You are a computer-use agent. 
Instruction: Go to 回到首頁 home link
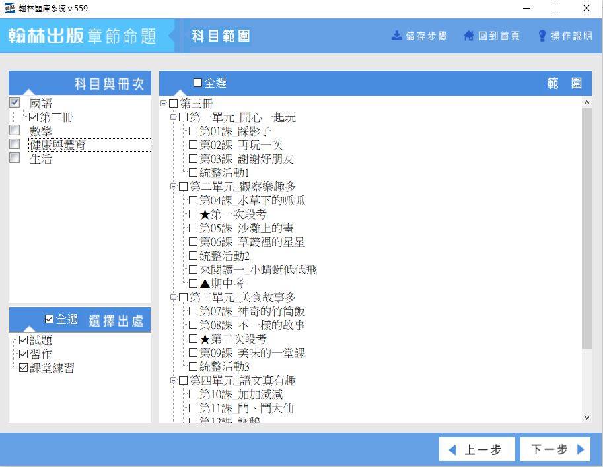pyautogui.click(x=492, y=36)
